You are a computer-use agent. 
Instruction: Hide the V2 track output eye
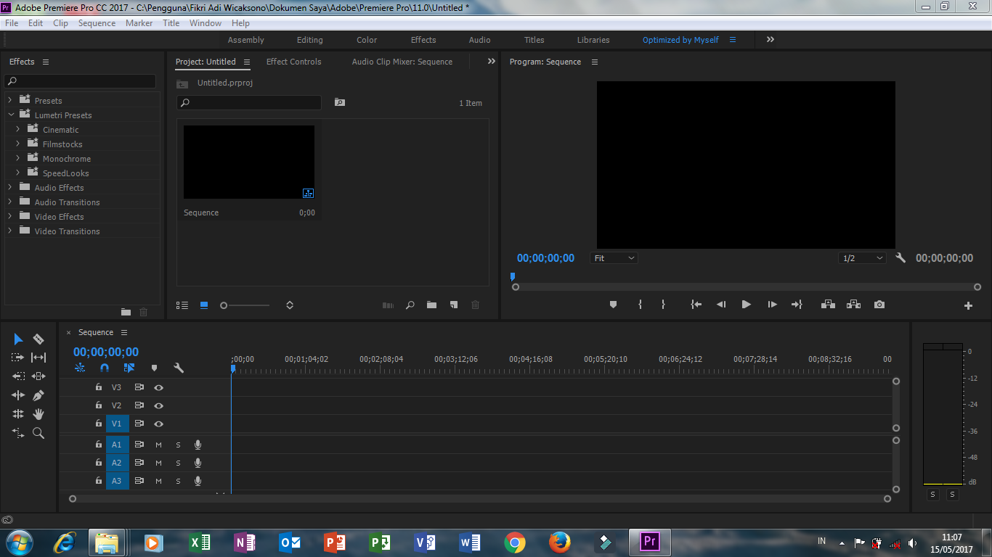(158, 406)
